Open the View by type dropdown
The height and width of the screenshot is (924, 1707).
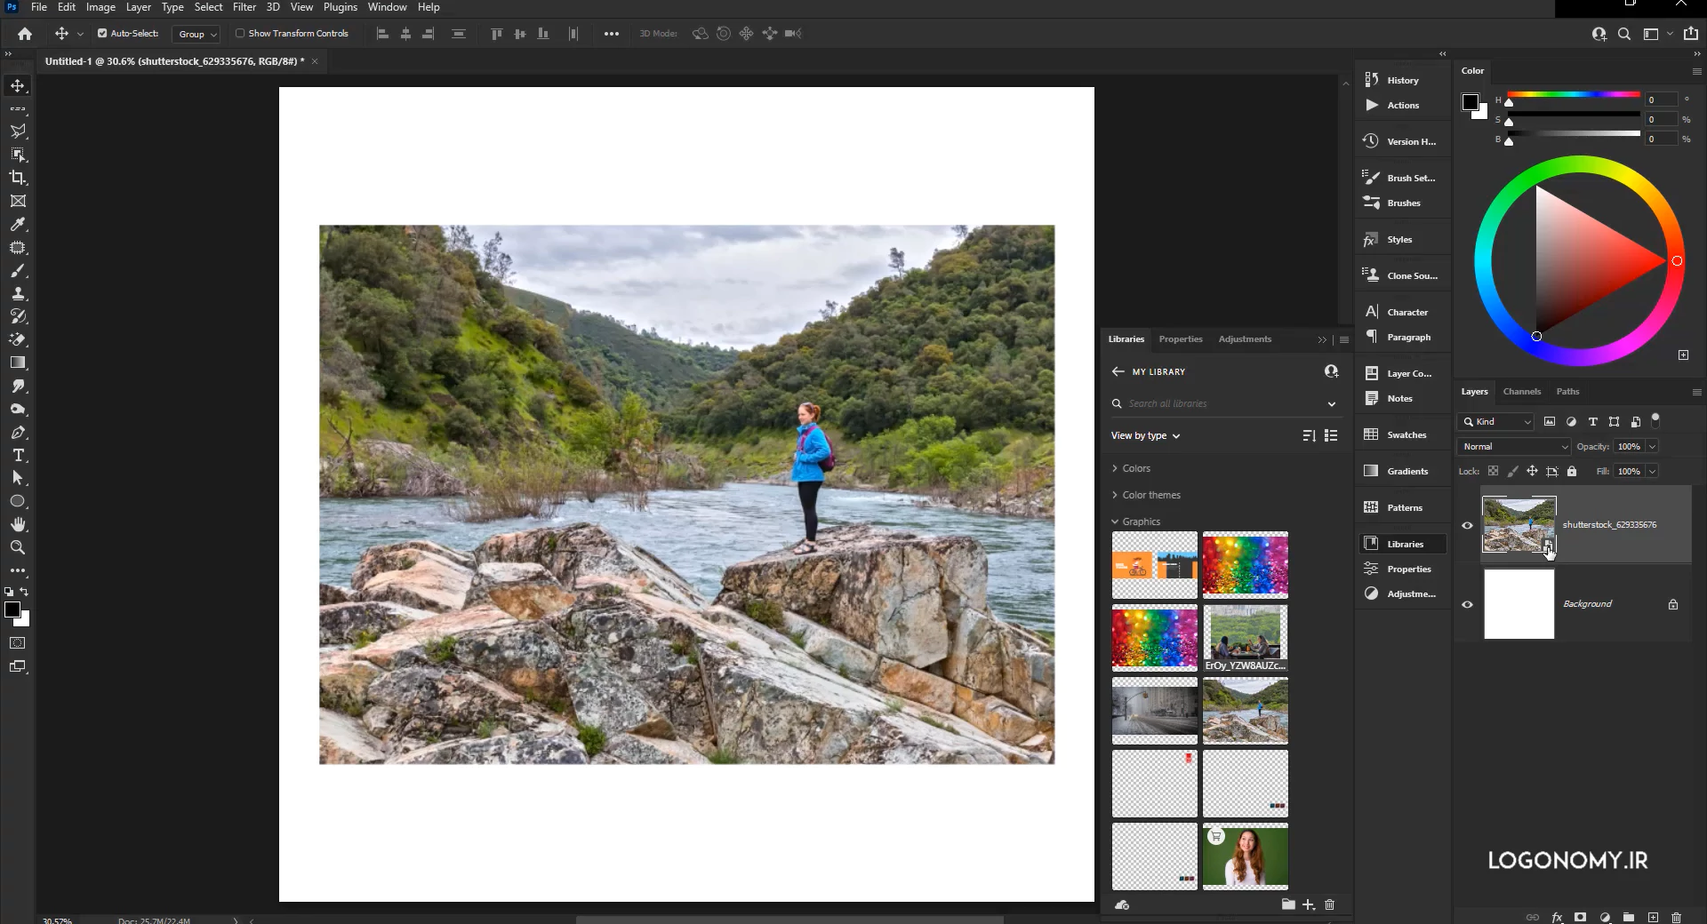click(1145, 436)
